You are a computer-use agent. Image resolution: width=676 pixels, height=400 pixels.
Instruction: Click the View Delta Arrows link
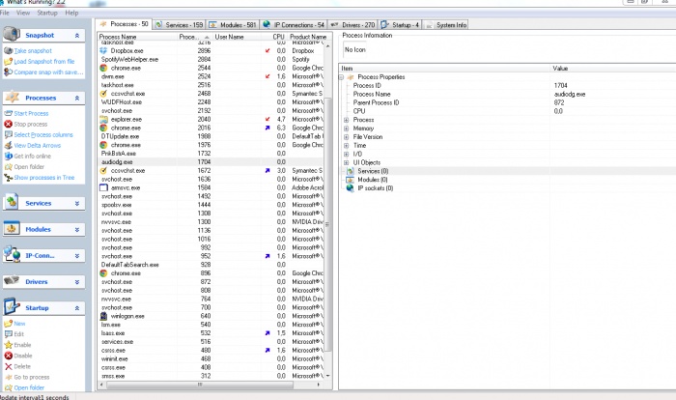click(x=37, y=146)
